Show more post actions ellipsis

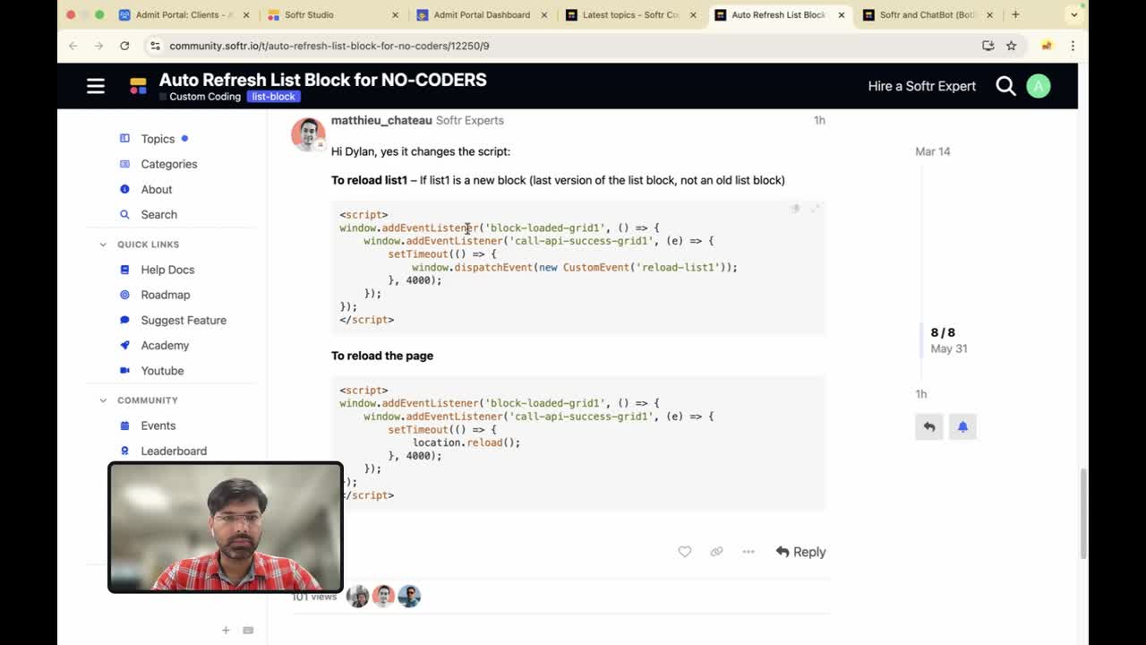click(748, 552)
